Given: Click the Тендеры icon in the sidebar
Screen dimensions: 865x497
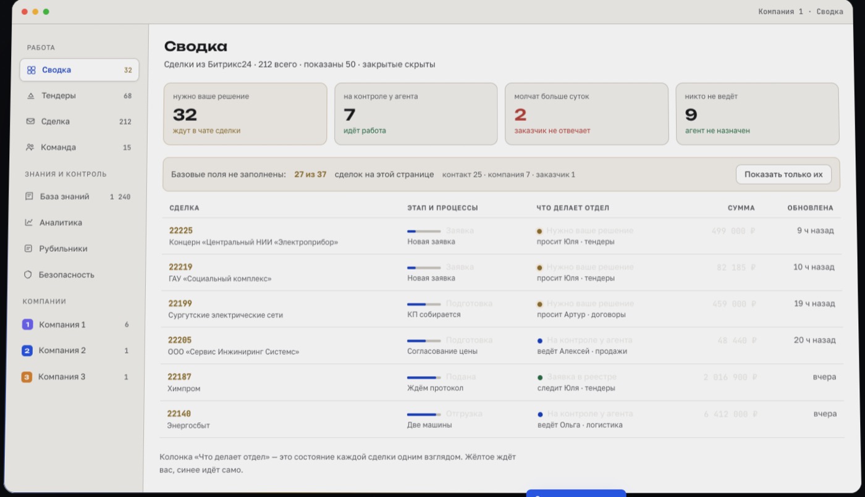Looking at the screenshot, I should pos(31,96).
